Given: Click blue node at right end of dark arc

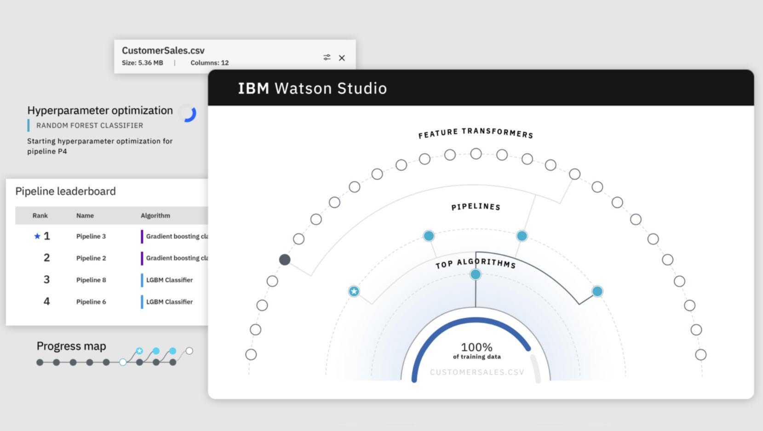Looking at the screenshot, I should pos(597,291).
